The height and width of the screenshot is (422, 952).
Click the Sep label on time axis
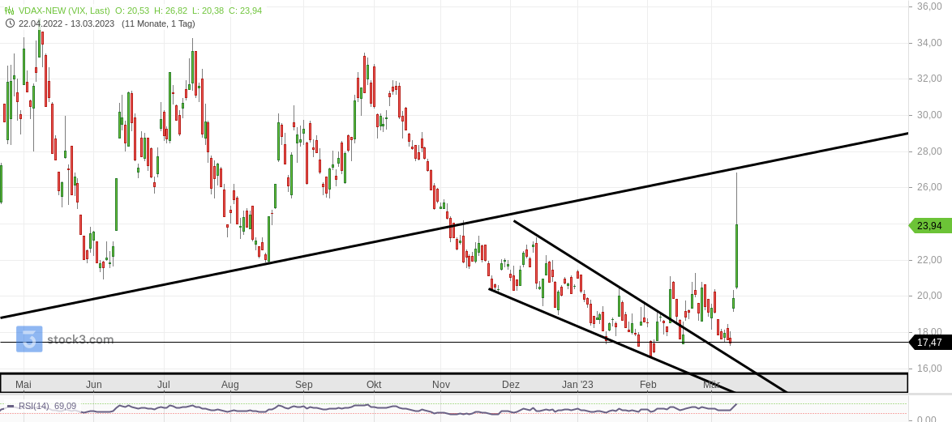pyautogui.click(x=303, y=385)
